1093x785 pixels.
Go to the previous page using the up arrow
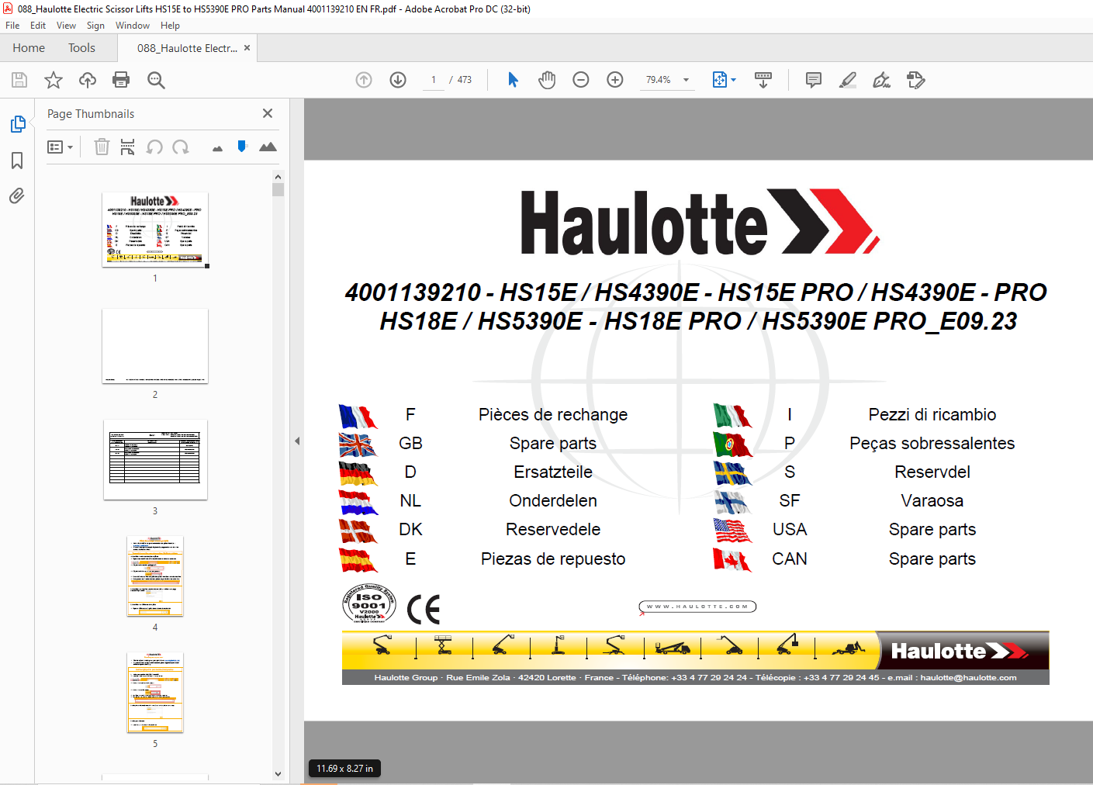click(364, 80)
